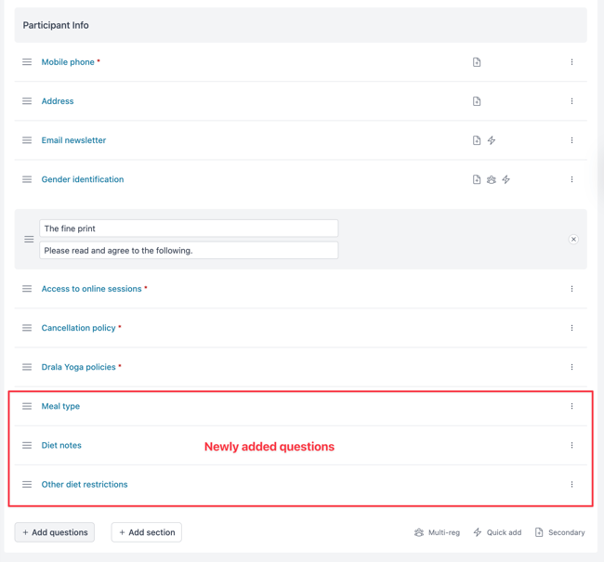Viewport: 604px width, 562px height.
Task: Open the Email newsletter question link
Action: pyautogui.click(x=73, y=140)
